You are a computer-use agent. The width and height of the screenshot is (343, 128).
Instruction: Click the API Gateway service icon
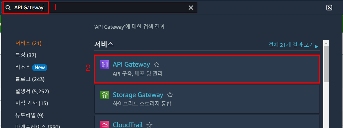click(x=105, y=65)
